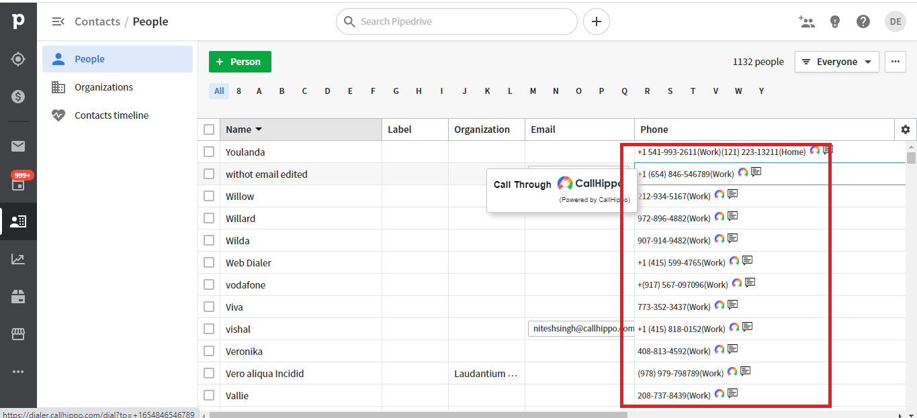Open table column settings gear
This screenshot has width=917, height=418.
pos(906,129)
